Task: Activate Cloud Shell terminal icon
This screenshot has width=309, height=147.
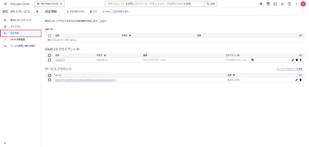Action: point(275,4)
